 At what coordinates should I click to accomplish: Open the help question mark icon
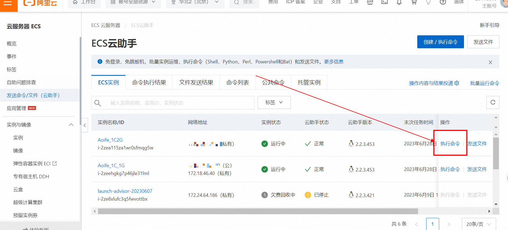pos(443,2)
